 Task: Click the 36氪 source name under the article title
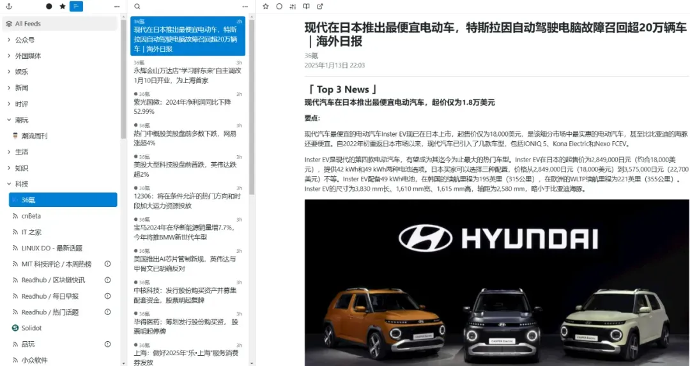[311, 56]
